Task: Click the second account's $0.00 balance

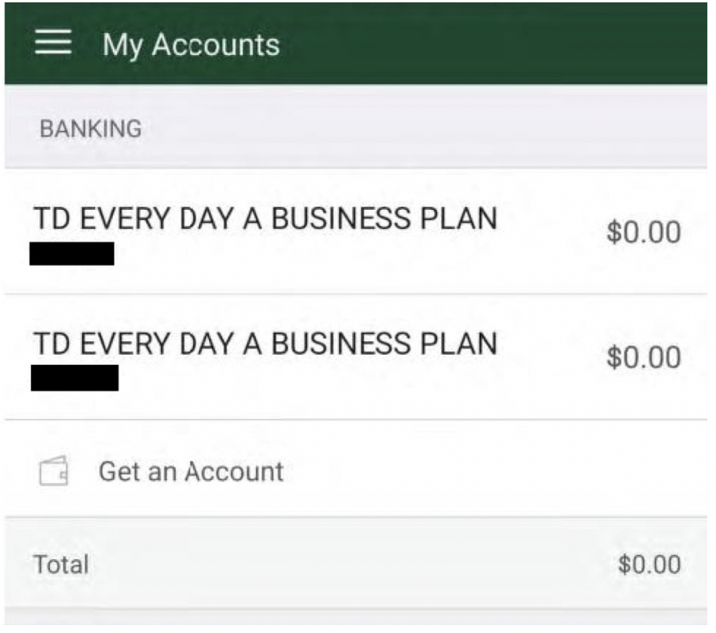Action: point(643,357)
